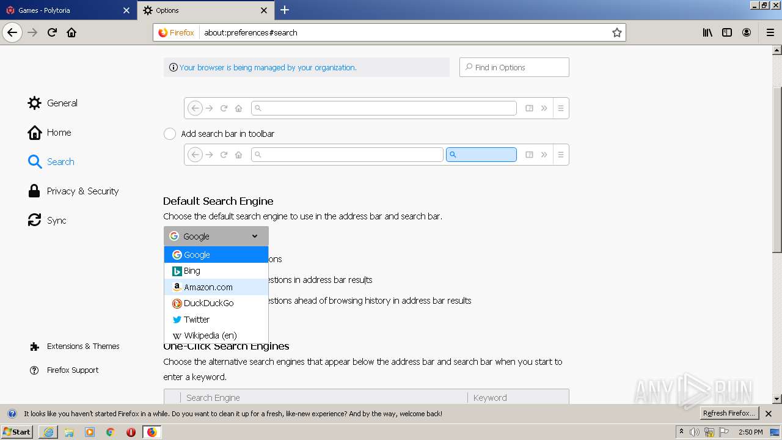Collapse the Default Search Engine dropdown

tap(216, 236)
